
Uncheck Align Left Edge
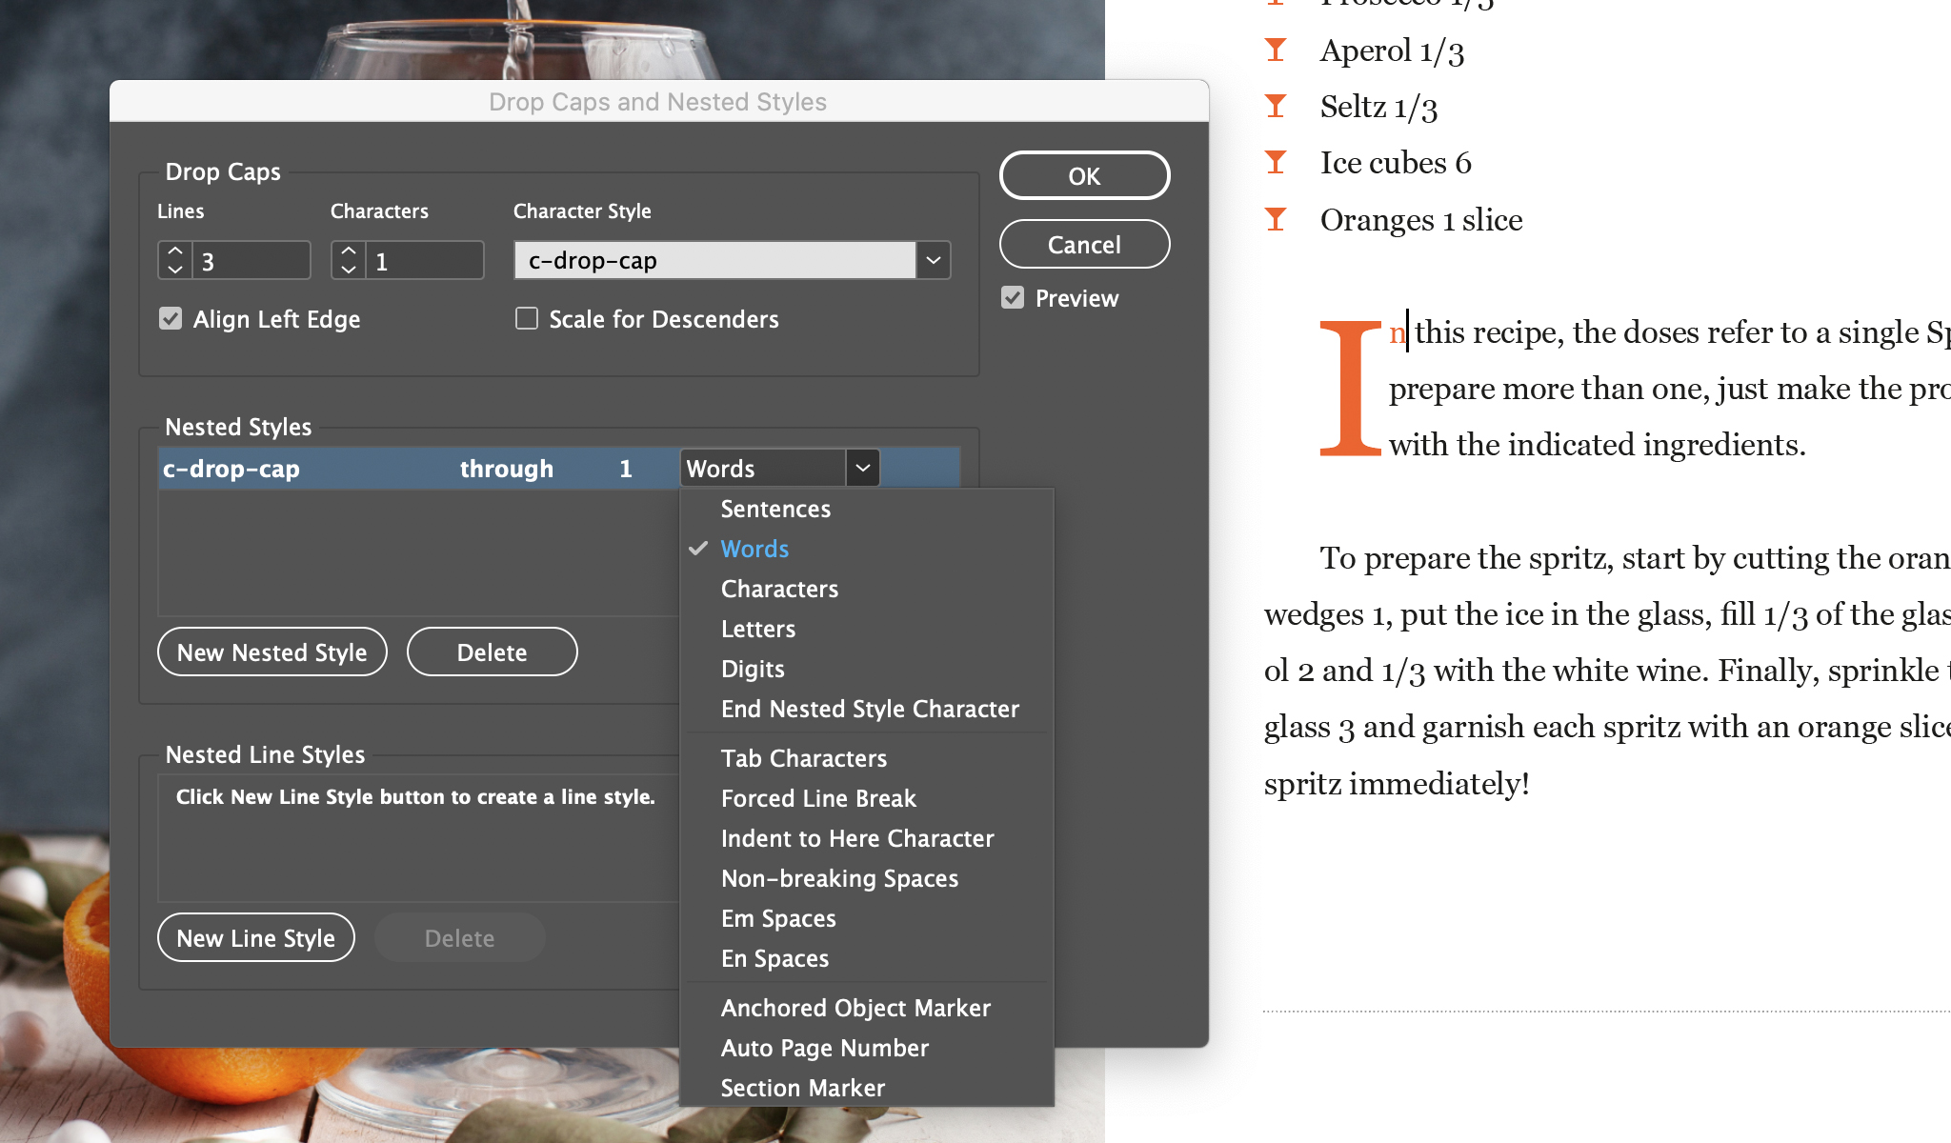[x=171, y=318]
